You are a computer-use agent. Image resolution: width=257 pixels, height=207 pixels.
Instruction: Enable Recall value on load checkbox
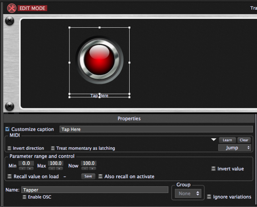click(10, 176)
